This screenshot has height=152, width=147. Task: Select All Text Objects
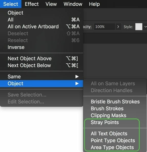[x=115, y=134]
